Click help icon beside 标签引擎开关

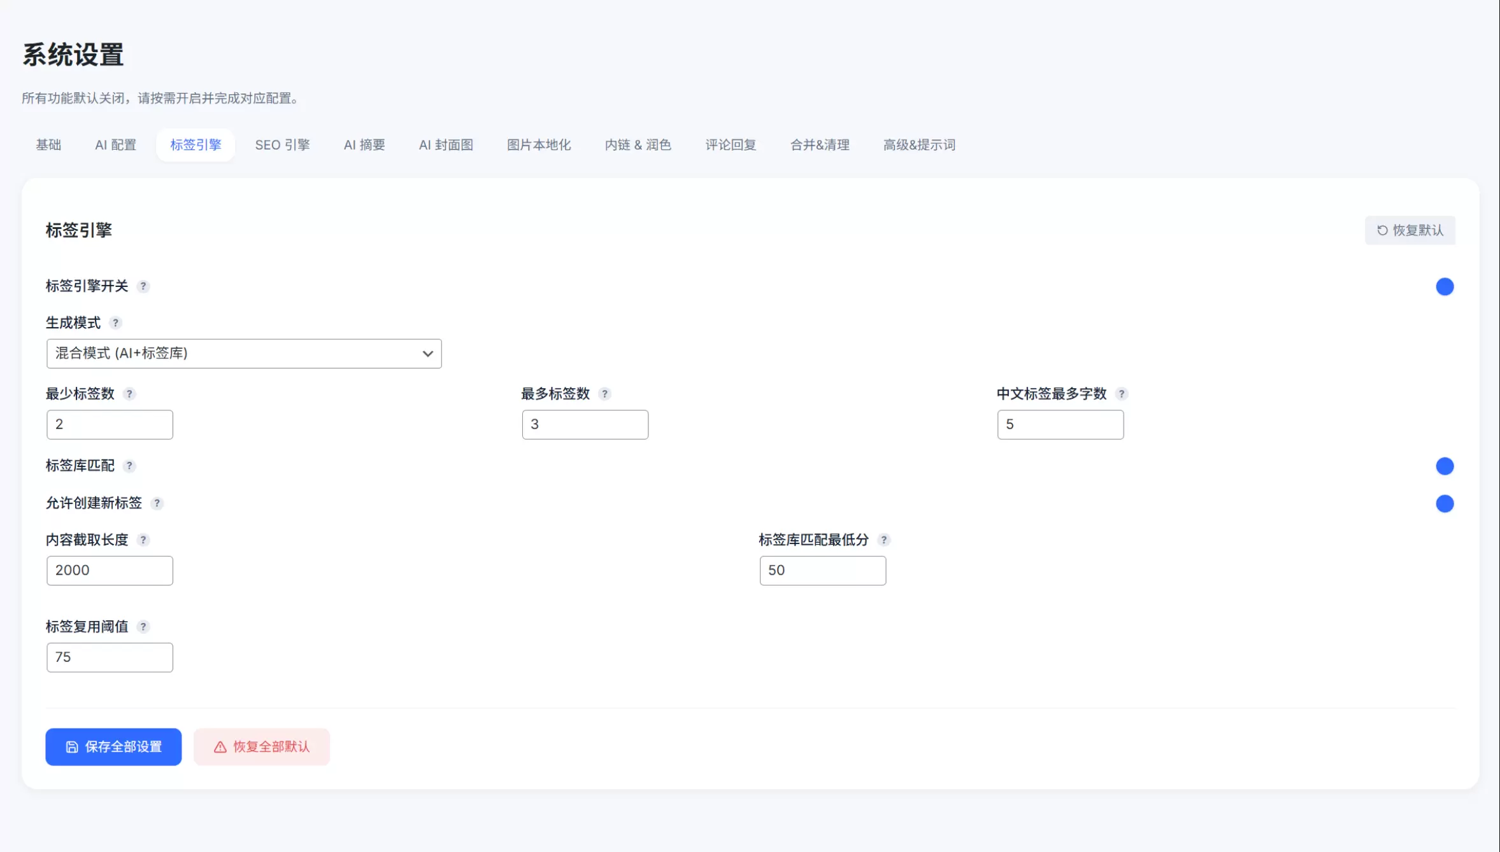point(143,286)
